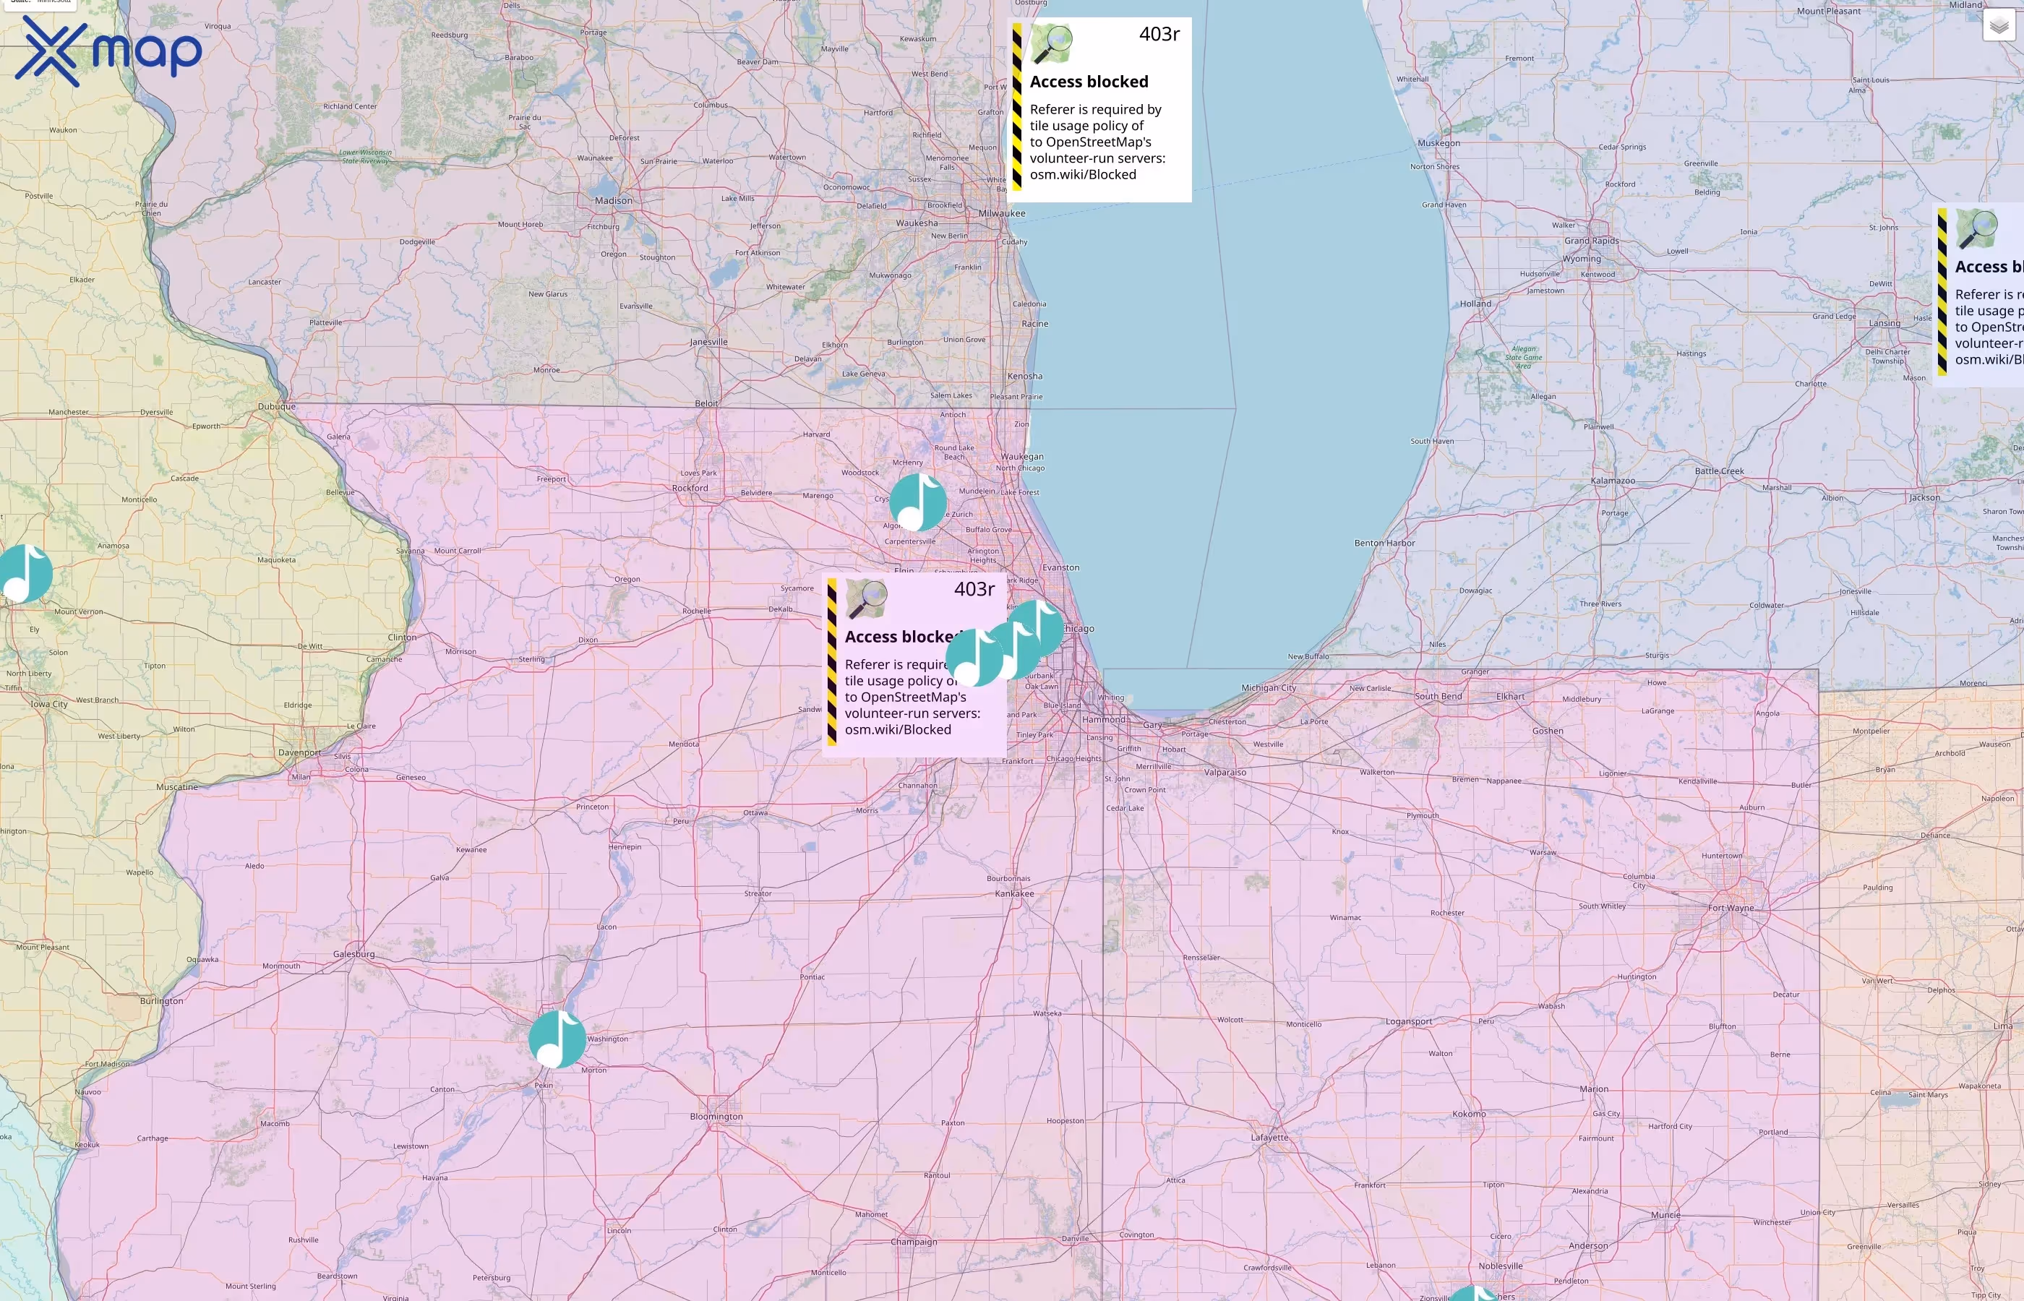The image size is (2024, 1301).
Task: Click the X map logo
Action: [x=108, y=51]
